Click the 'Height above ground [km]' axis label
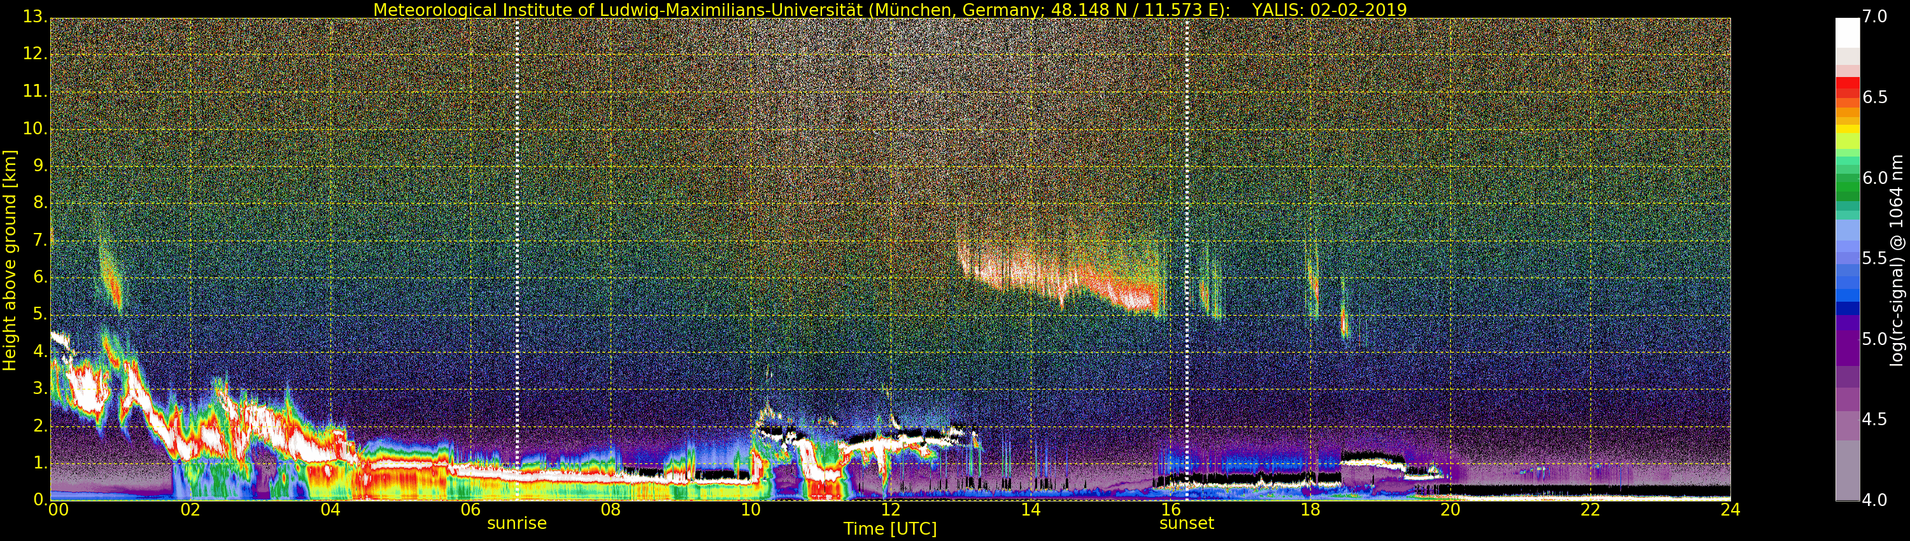 point(10,260)
